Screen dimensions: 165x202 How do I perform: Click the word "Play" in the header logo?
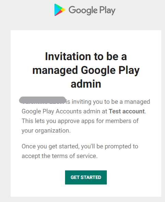click(107, 10)
